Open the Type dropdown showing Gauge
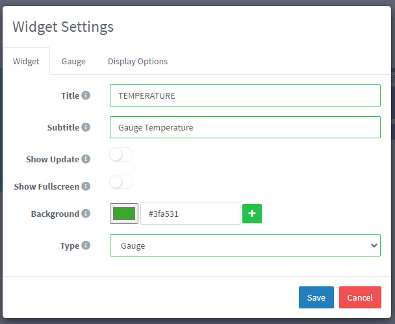This screenshot has height=324, width=395. [x=245, y=245]
